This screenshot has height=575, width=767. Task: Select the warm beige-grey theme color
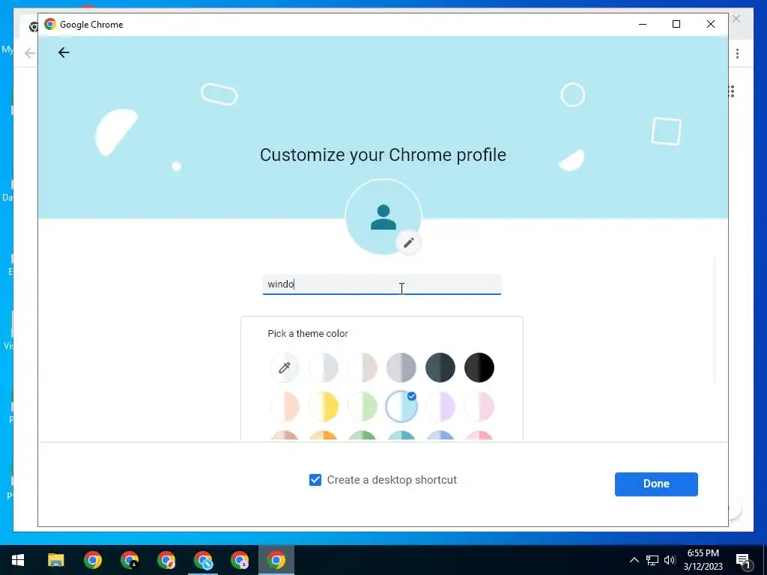point(363,367)
